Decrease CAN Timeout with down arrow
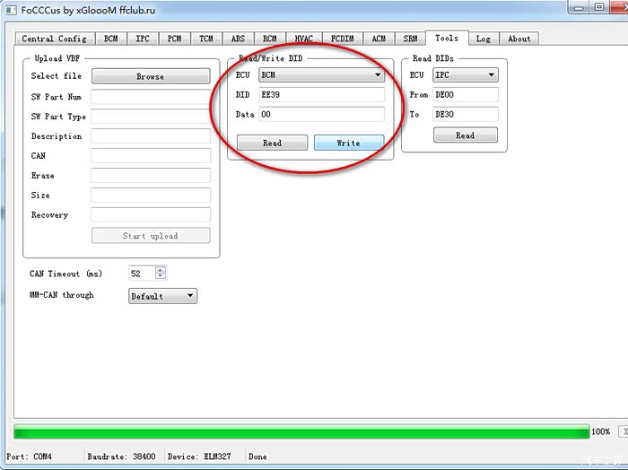 [x=161, y=277]
